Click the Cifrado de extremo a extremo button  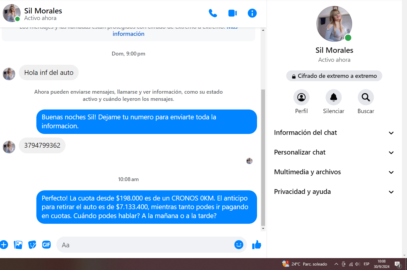[334, 76]
